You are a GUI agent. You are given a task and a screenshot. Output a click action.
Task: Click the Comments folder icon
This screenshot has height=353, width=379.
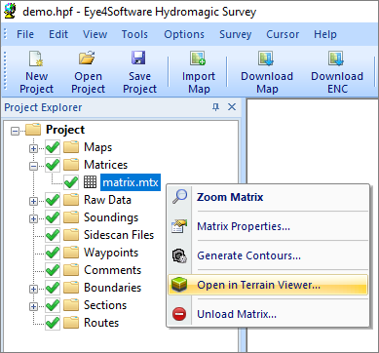pos(71,270)
